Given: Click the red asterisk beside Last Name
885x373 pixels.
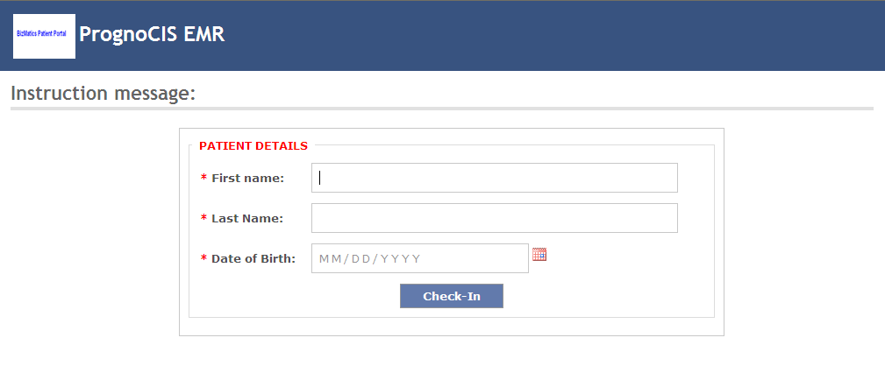Looking at the screenshot, I should pyautogui.click(x=203, y=218).
